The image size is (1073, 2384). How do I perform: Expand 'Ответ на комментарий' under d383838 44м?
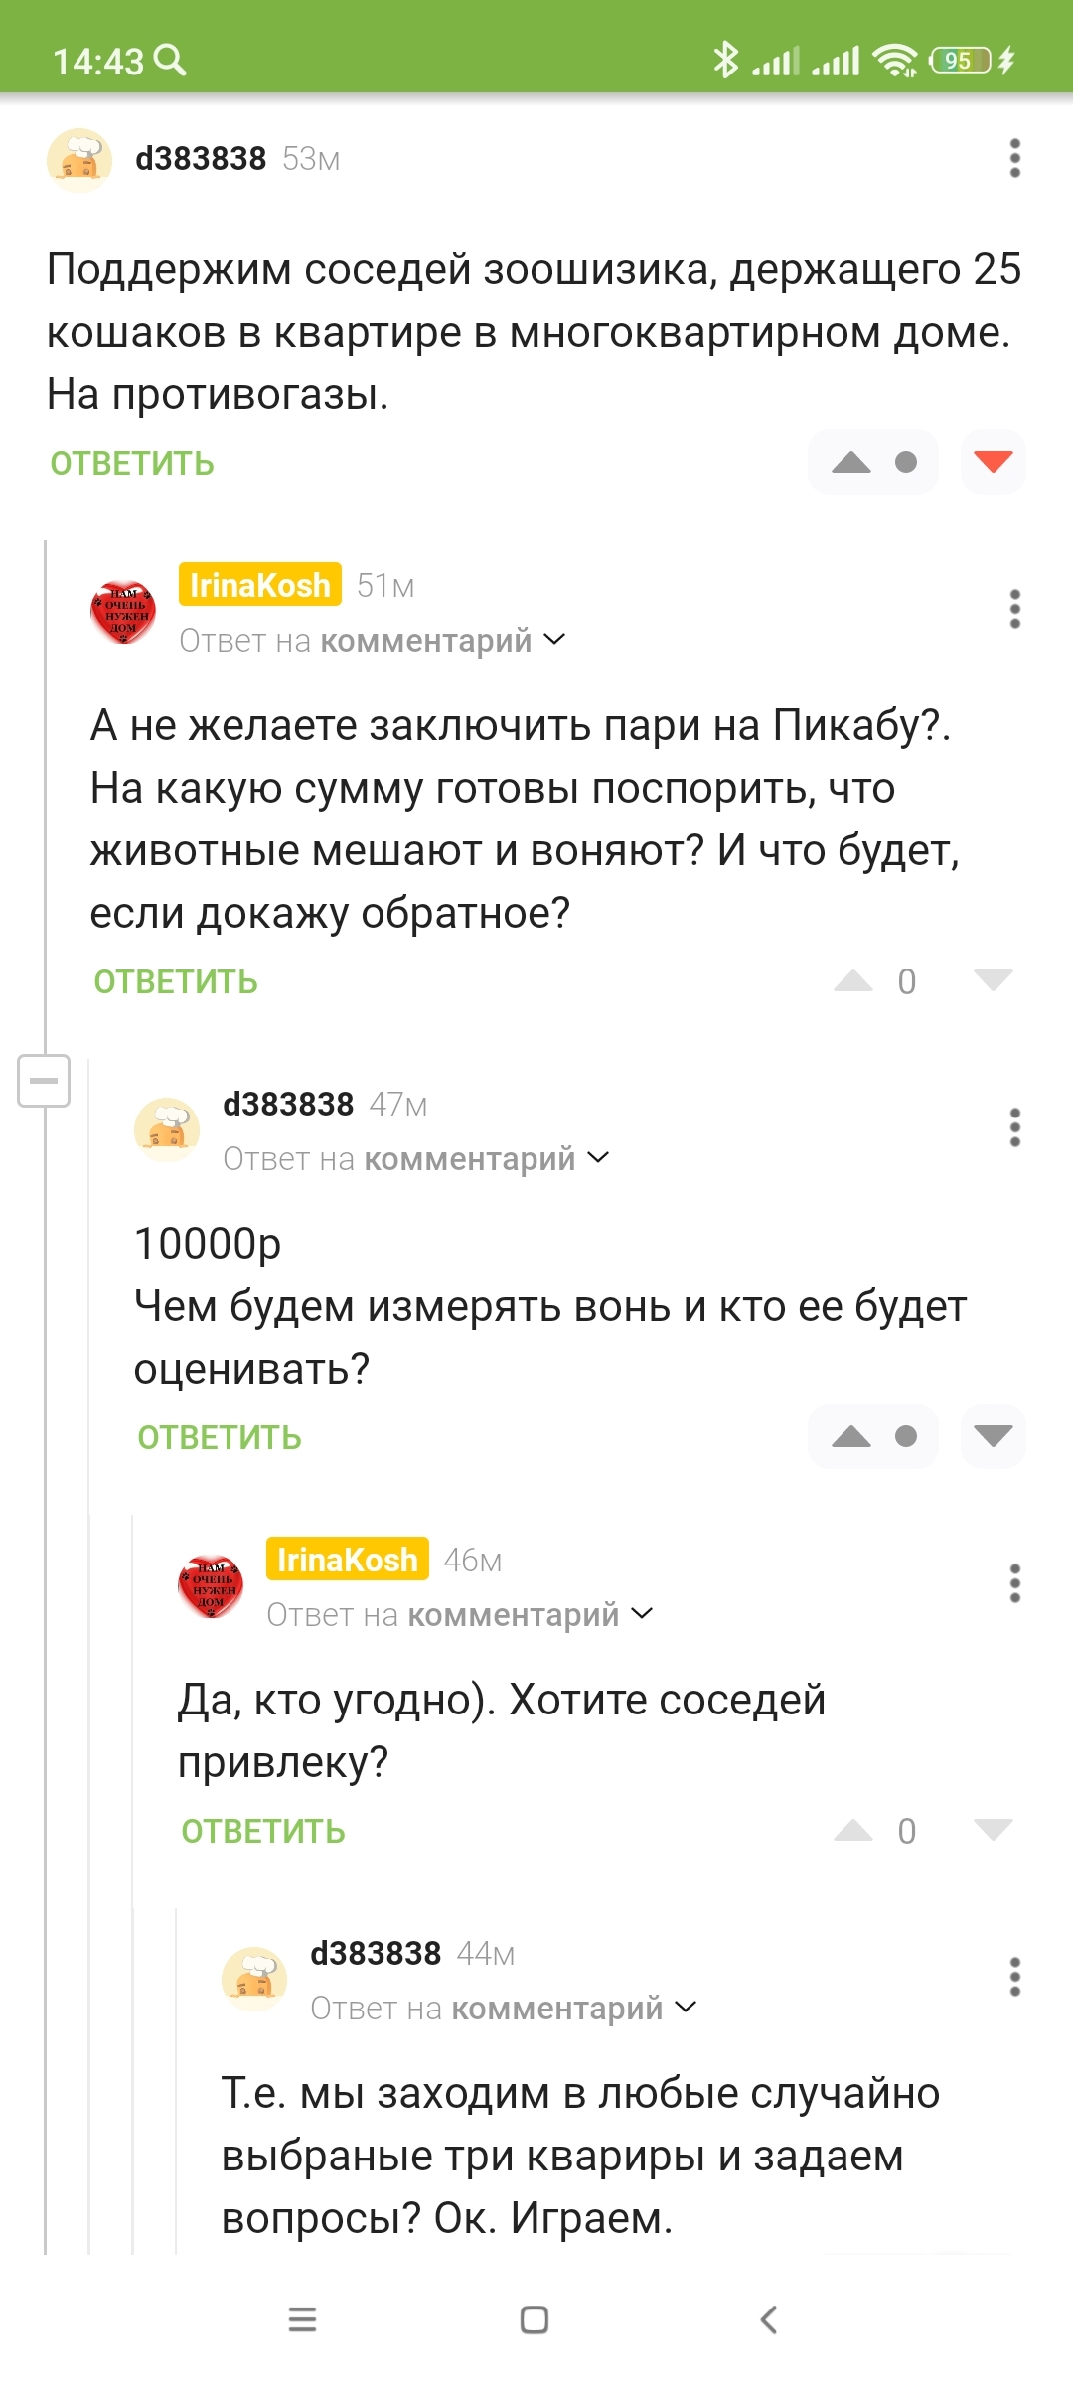(504, 2009)
